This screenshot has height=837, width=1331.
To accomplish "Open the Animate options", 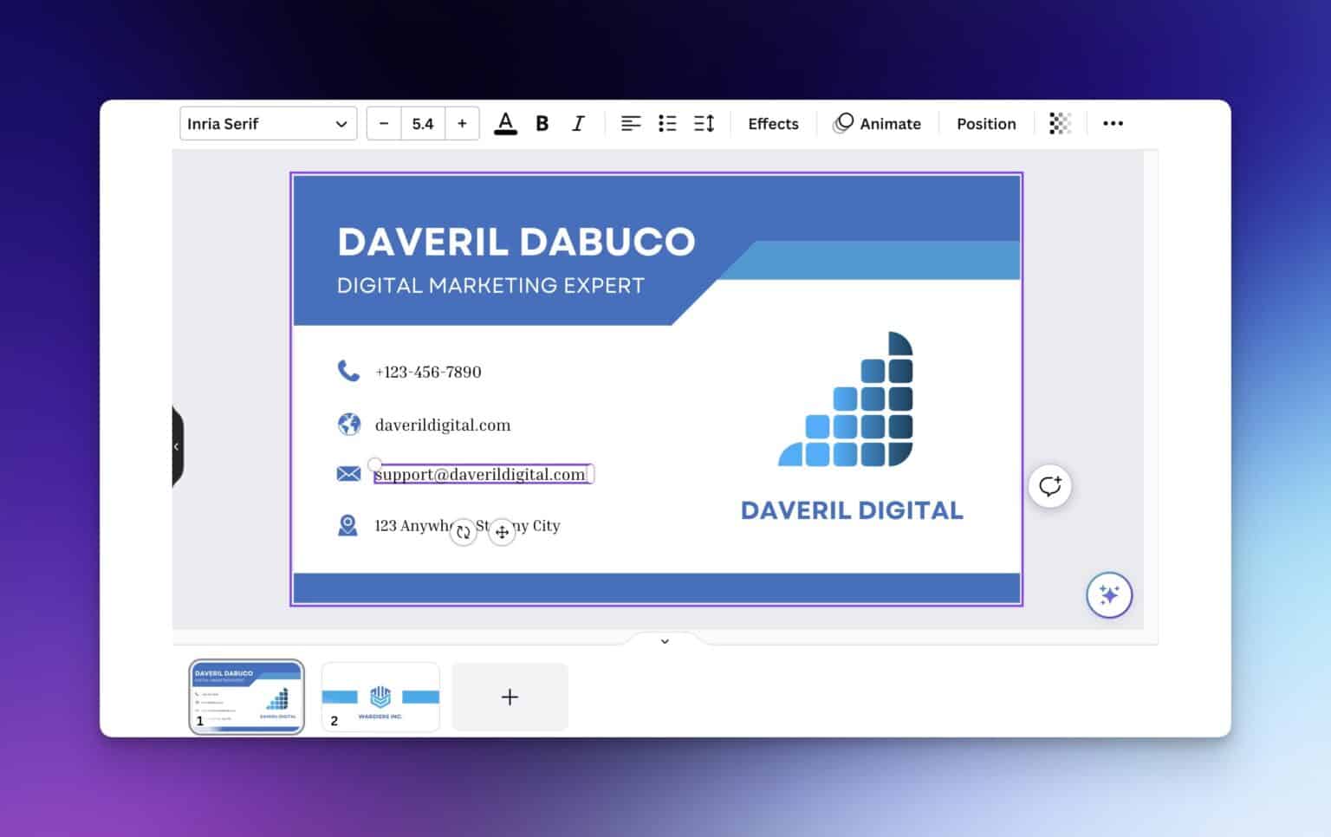I will (x=878, y=123).
